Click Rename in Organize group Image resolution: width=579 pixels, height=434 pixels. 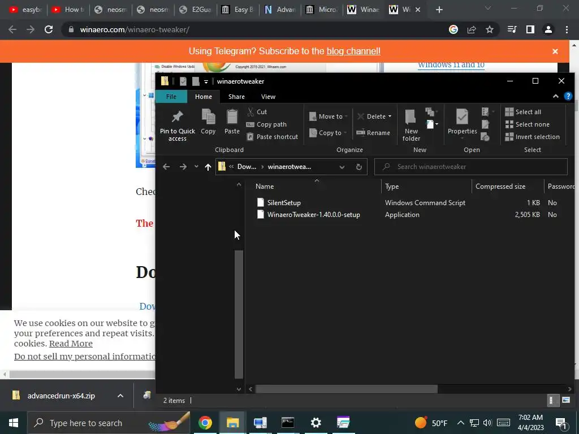(373, 133)
